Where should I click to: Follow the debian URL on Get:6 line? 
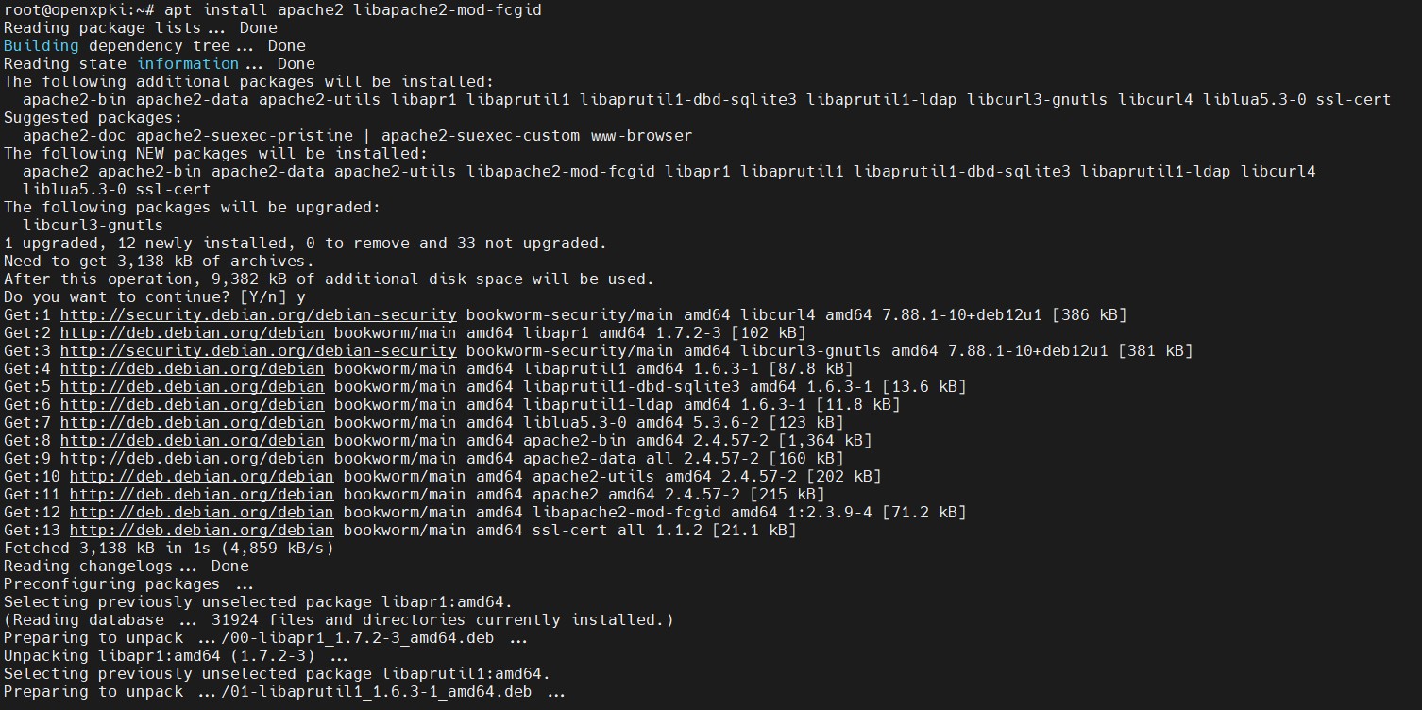click(192, 404)
